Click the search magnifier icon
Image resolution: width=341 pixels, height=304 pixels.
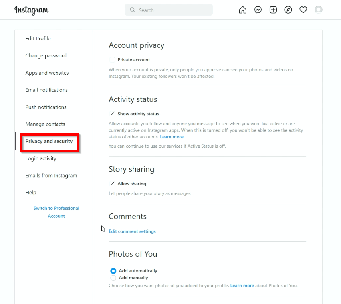[132, 10]
